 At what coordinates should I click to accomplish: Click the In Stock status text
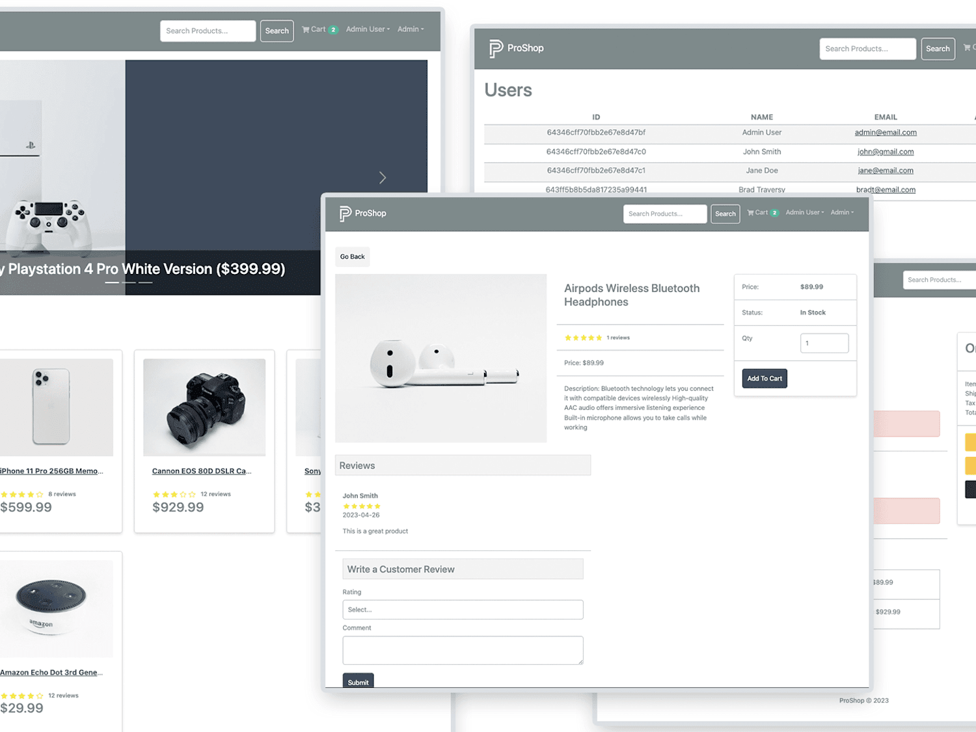[x=813, y=313]
